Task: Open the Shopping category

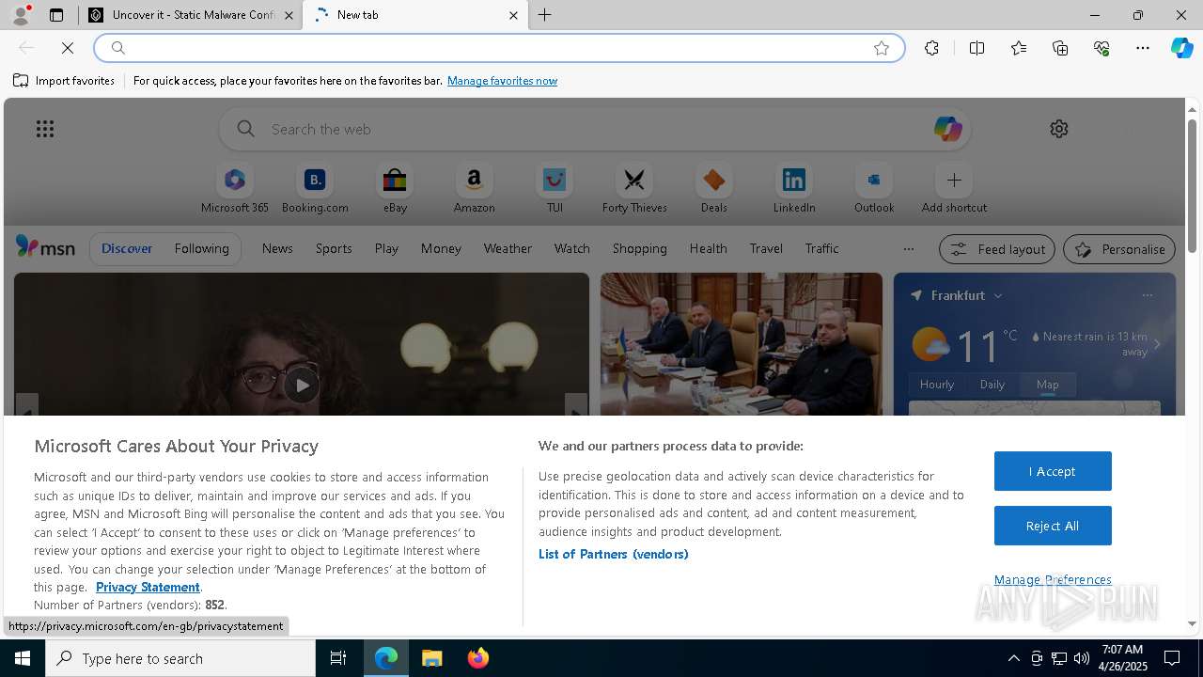Action: 639,248
